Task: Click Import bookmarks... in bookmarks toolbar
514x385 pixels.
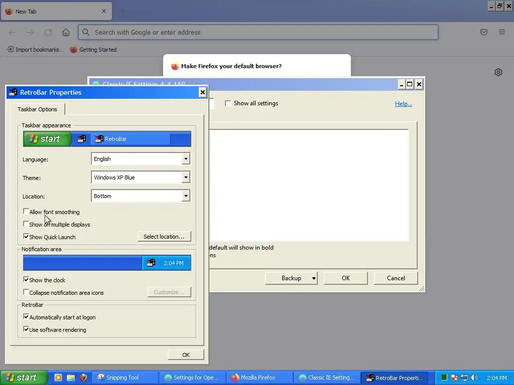Action: 35,50
